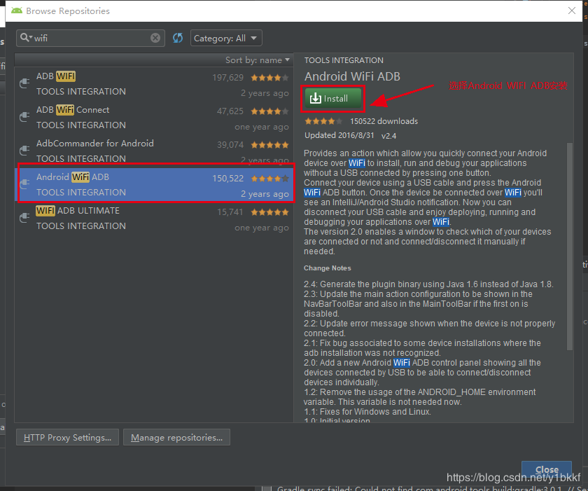Click the plugin icon for Android WiFi ADB

click(x=23, y=184)
